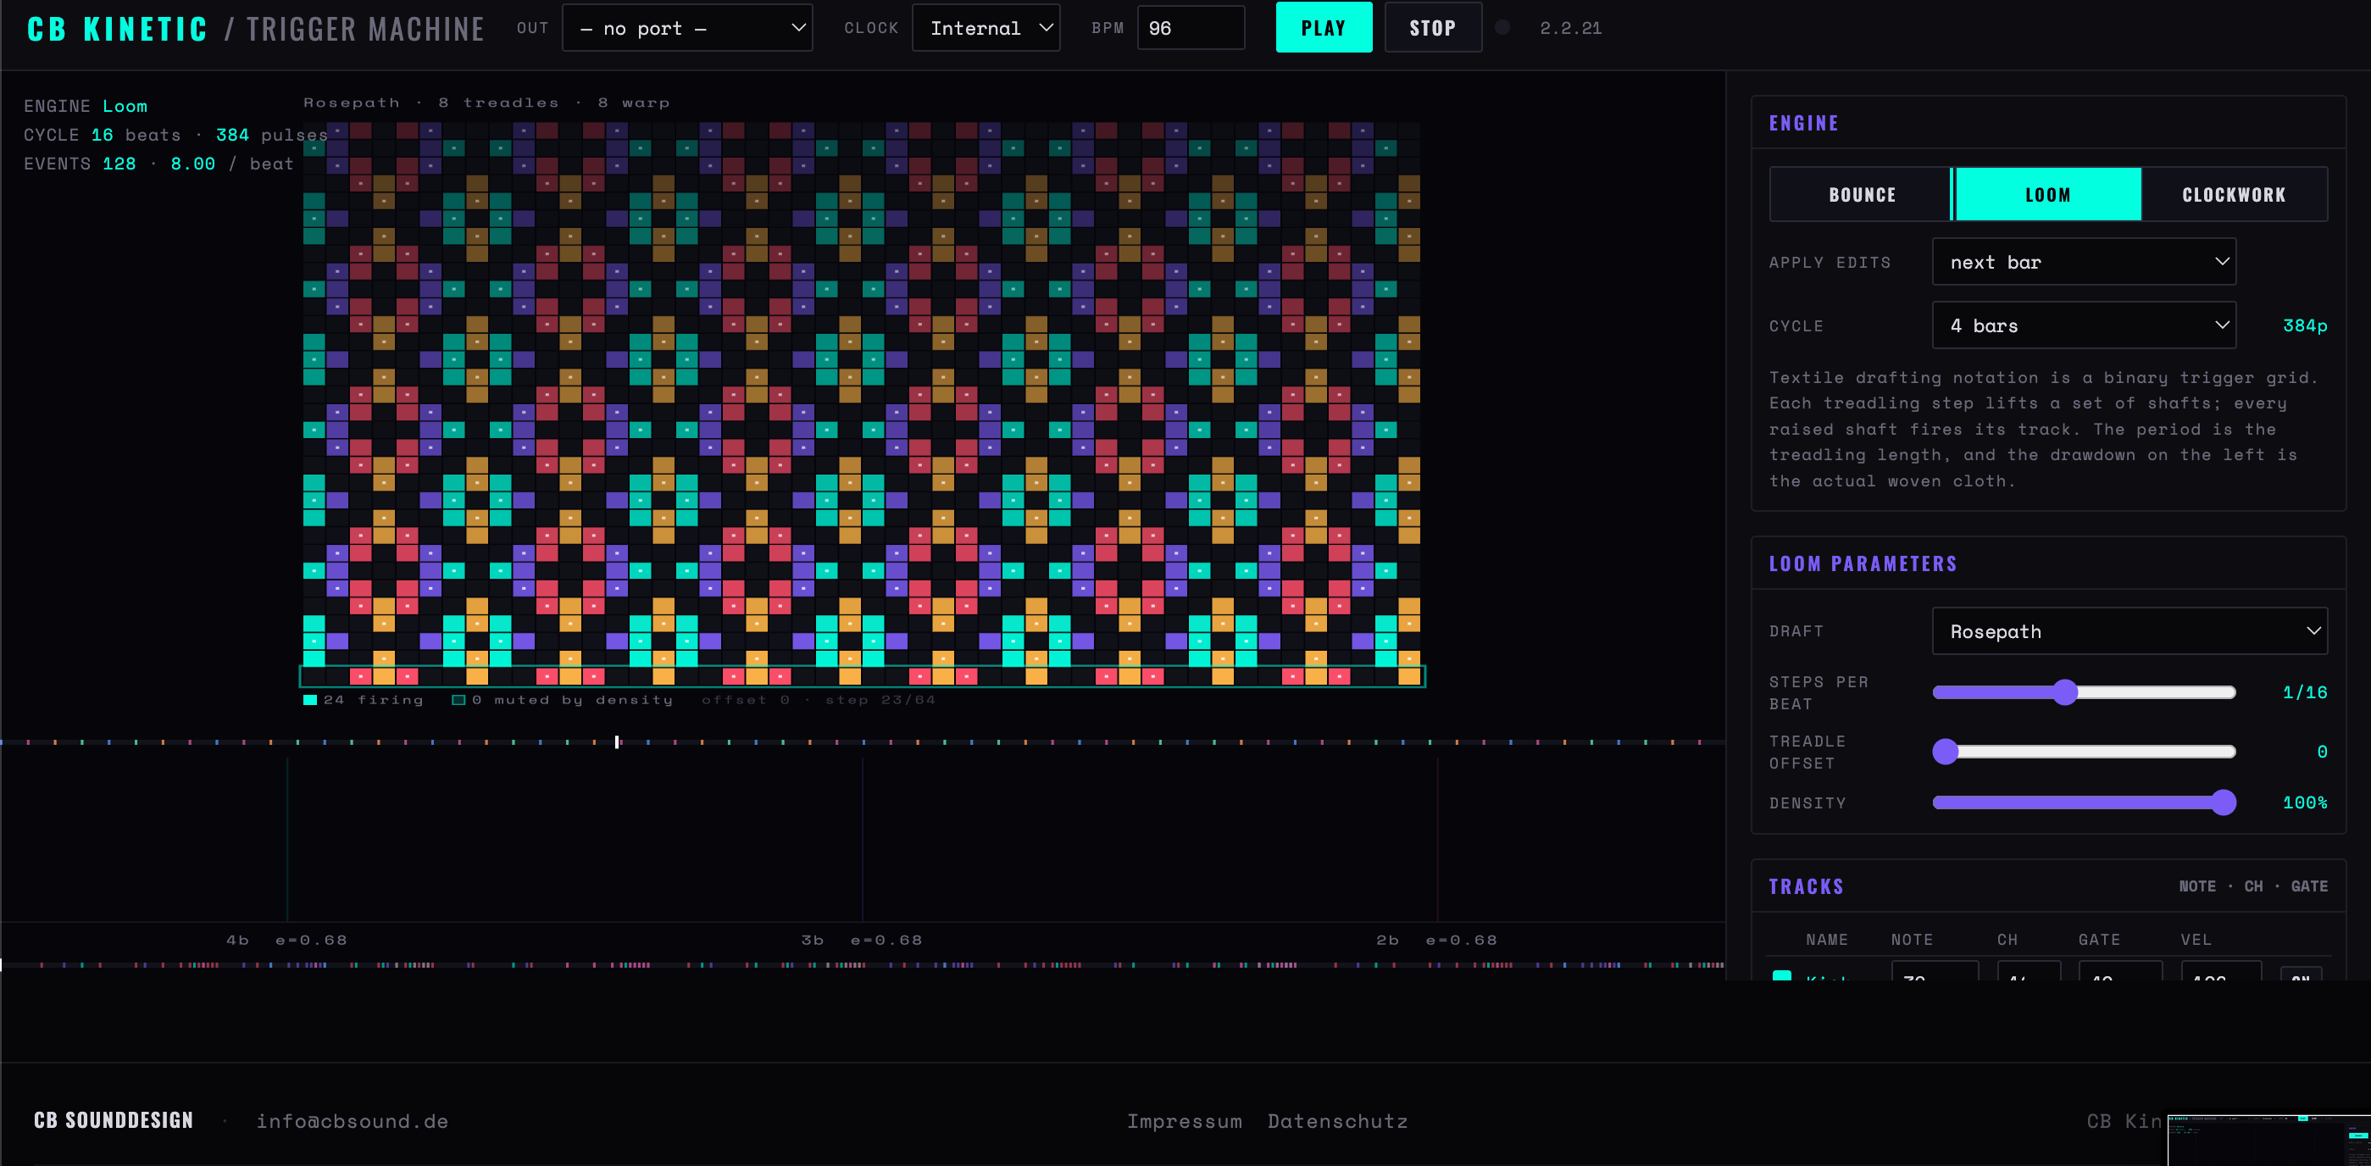Click the cyan 24 firing legend swatch

click(x=310, y=700)
